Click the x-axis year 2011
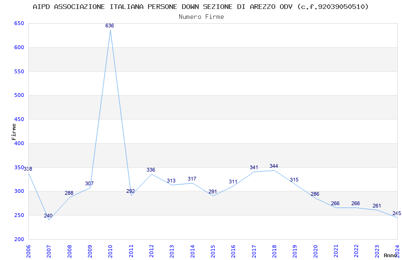The image size is (402, 260). tap(131, 251)
